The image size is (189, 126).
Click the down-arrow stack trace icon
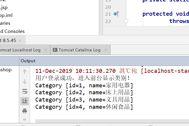(25, 82)
